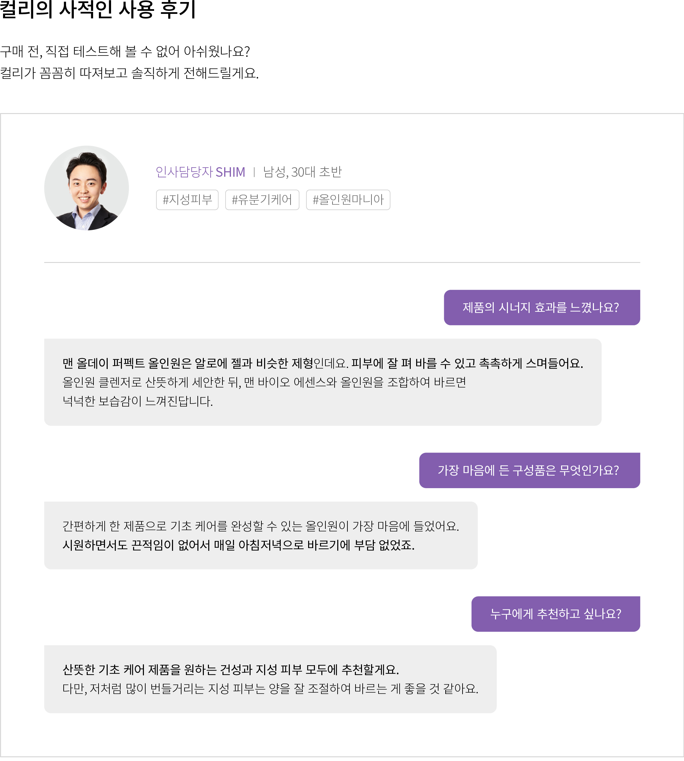The height and width of the screenshot is (761, 684).
Task: Select the #유분기케어 hashtag tag
Action: tap(262, 199)
